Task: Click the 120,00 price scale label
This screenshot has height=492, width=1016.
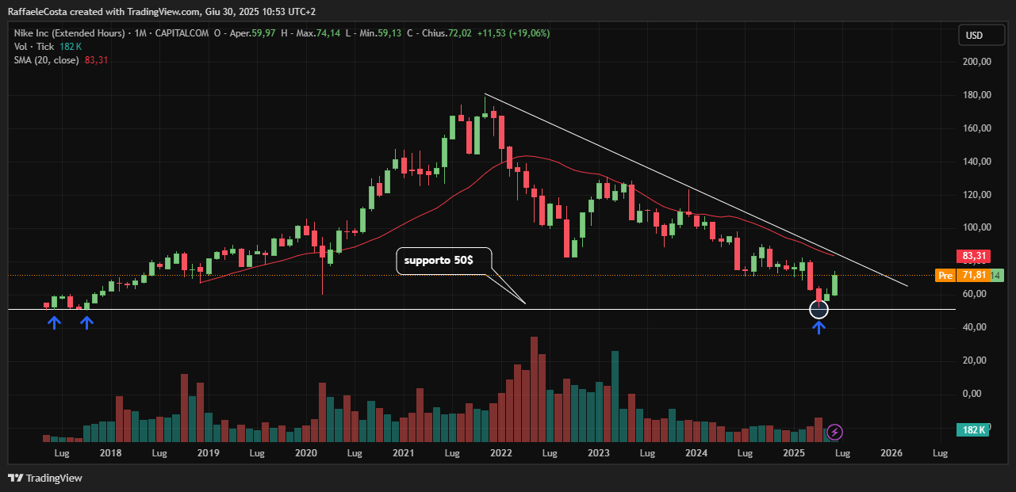Action: (x=979, y=195)
